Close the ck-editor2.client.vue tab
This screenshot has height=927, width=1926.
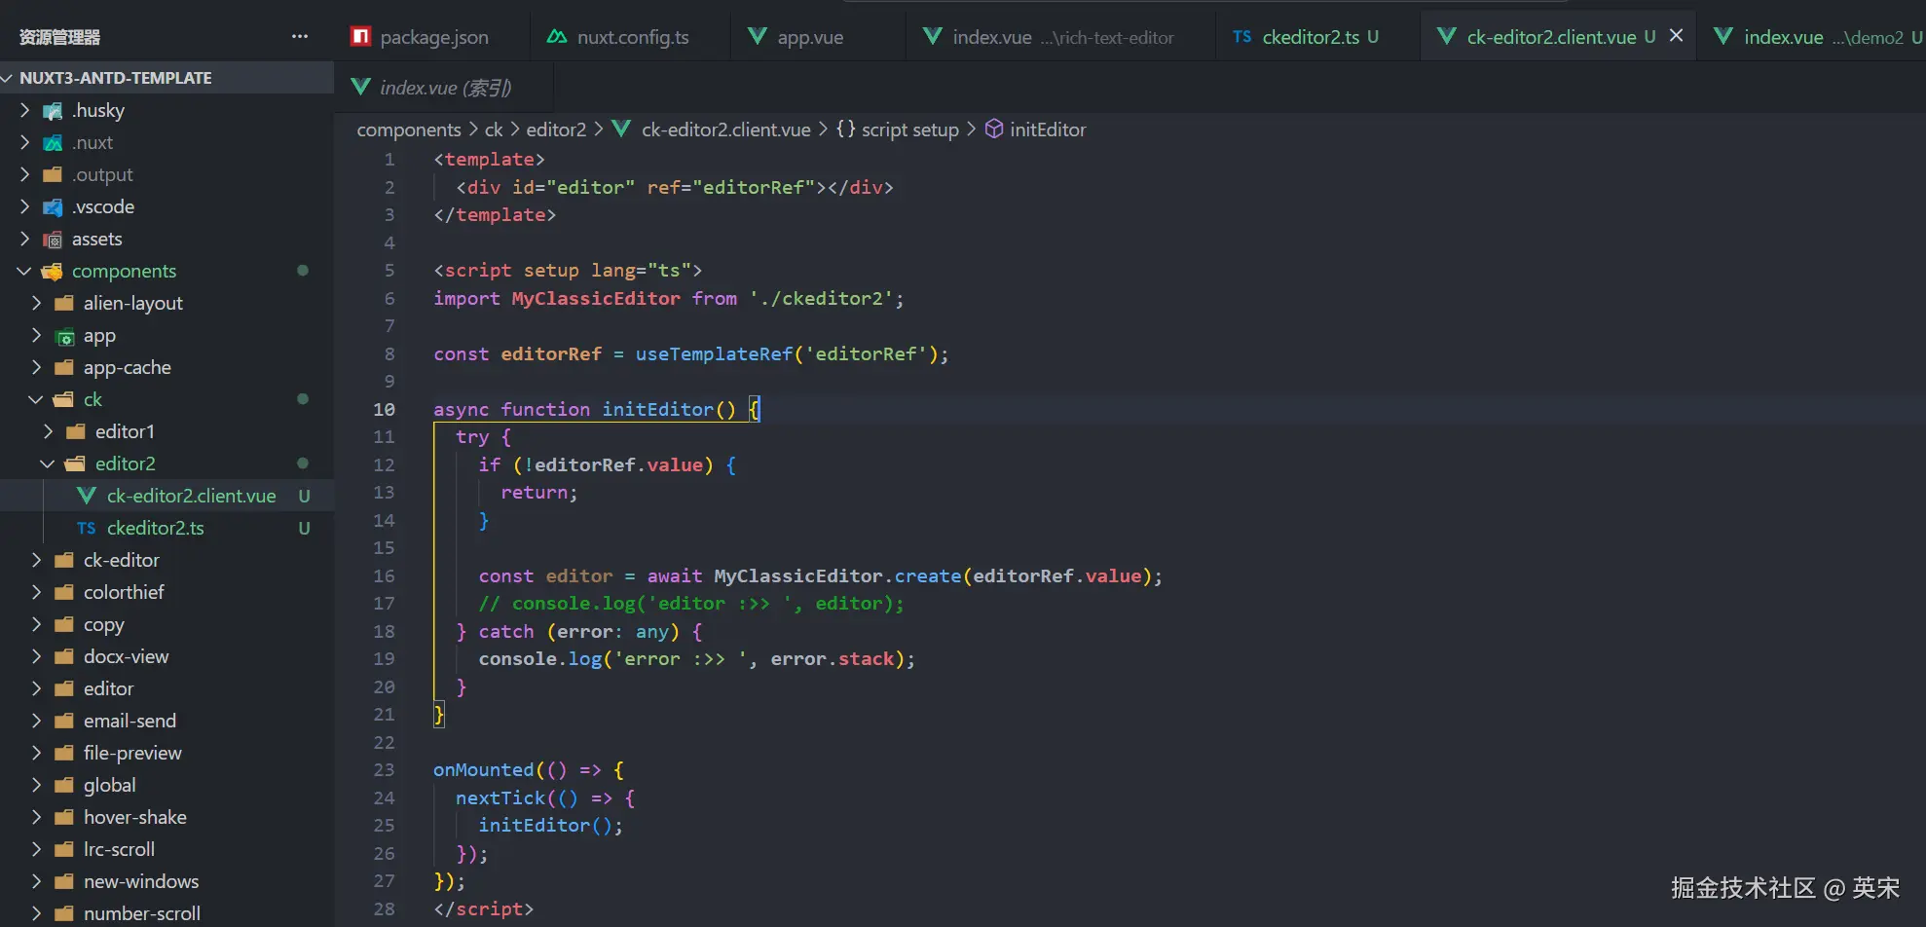[x=1677, y=36]
